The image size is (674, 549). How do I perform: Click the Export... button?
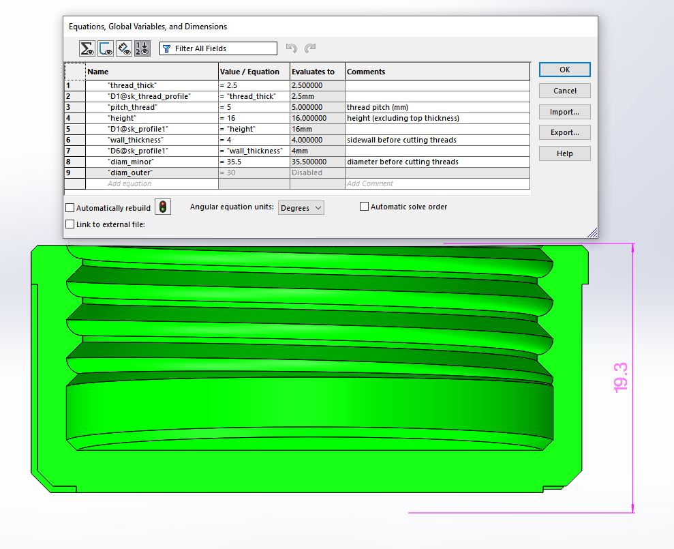pos(565,132)
